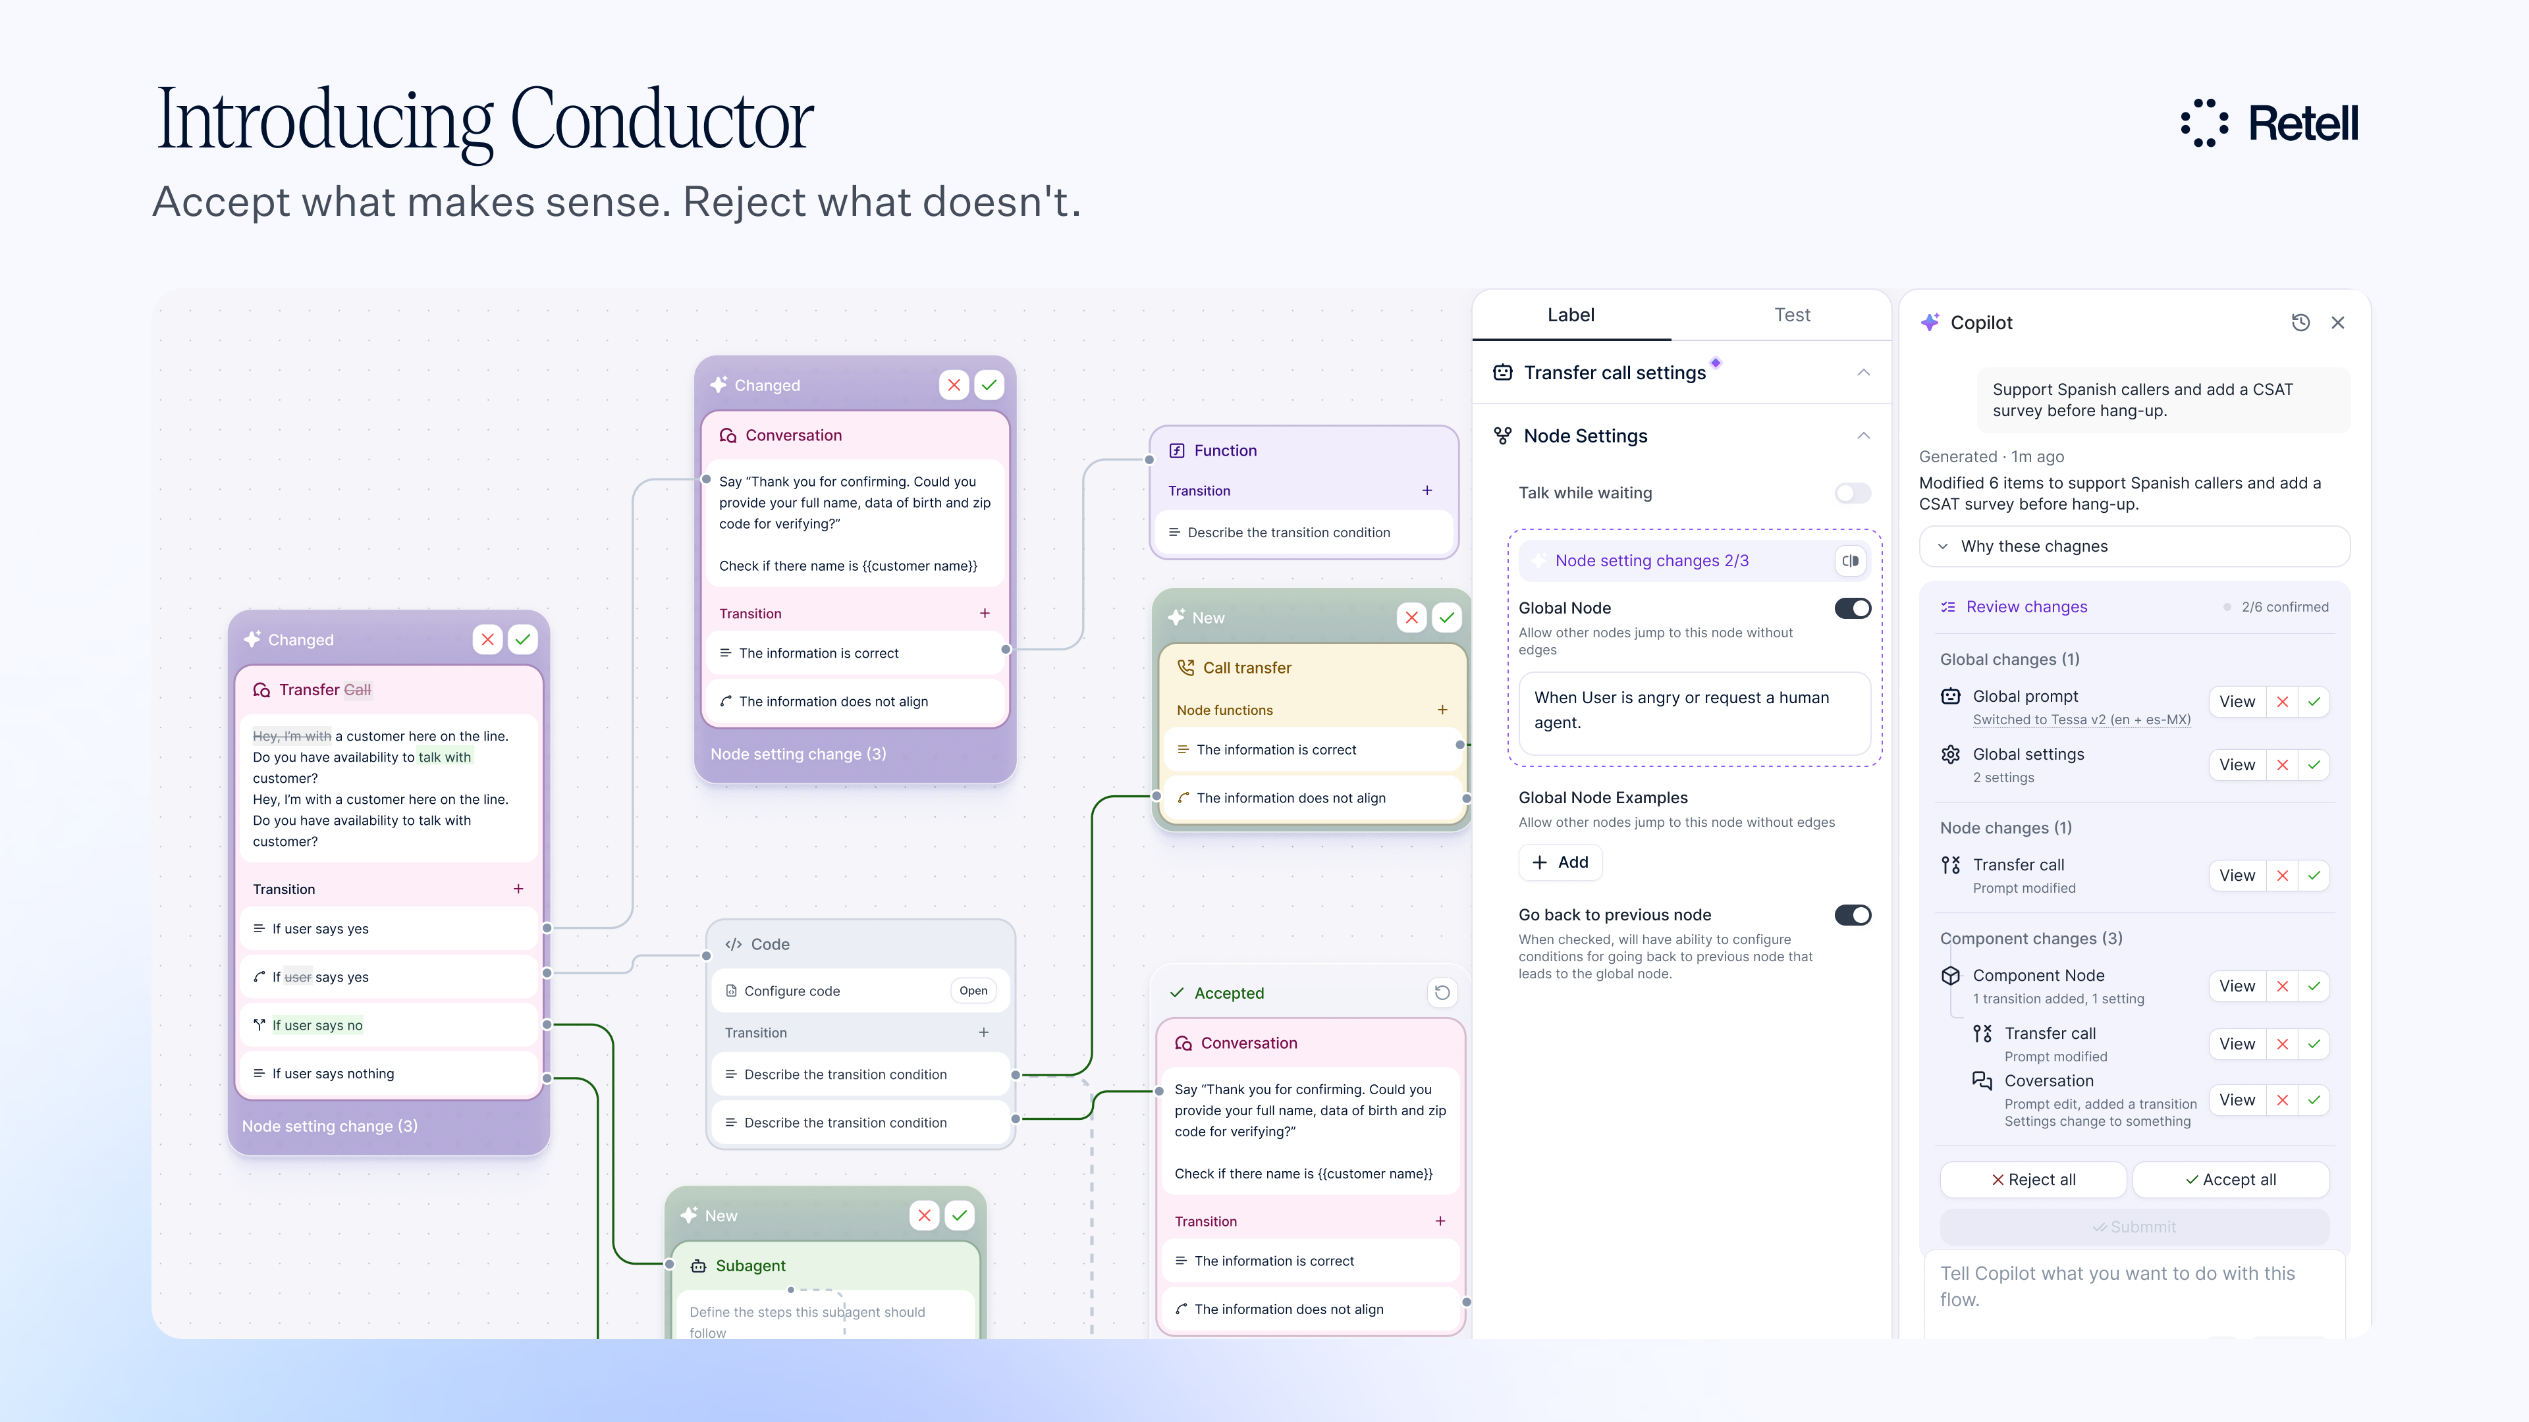Reject the Component Node change
Image resolution: width=2529 pixels, height=1422 pixels.
(2283, 986)
